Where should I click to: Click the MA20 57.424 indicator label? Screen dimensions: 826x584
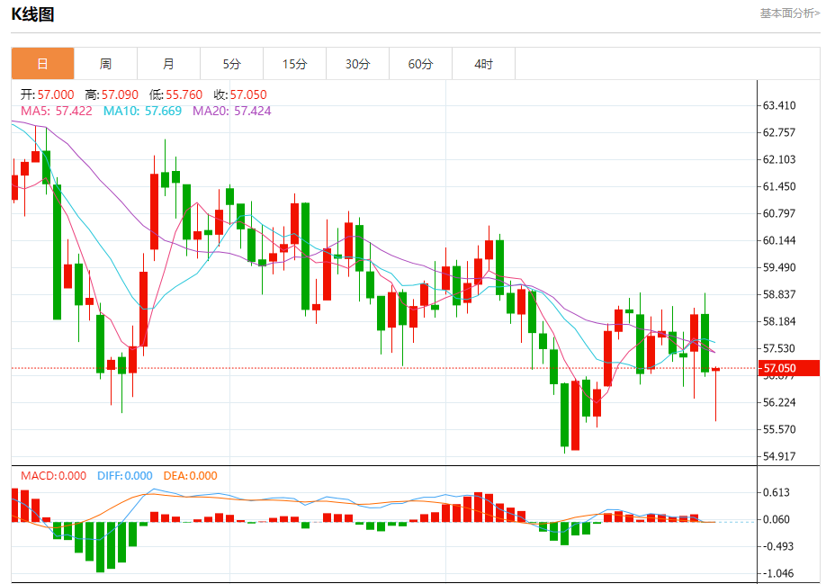[x=231, y=111]
